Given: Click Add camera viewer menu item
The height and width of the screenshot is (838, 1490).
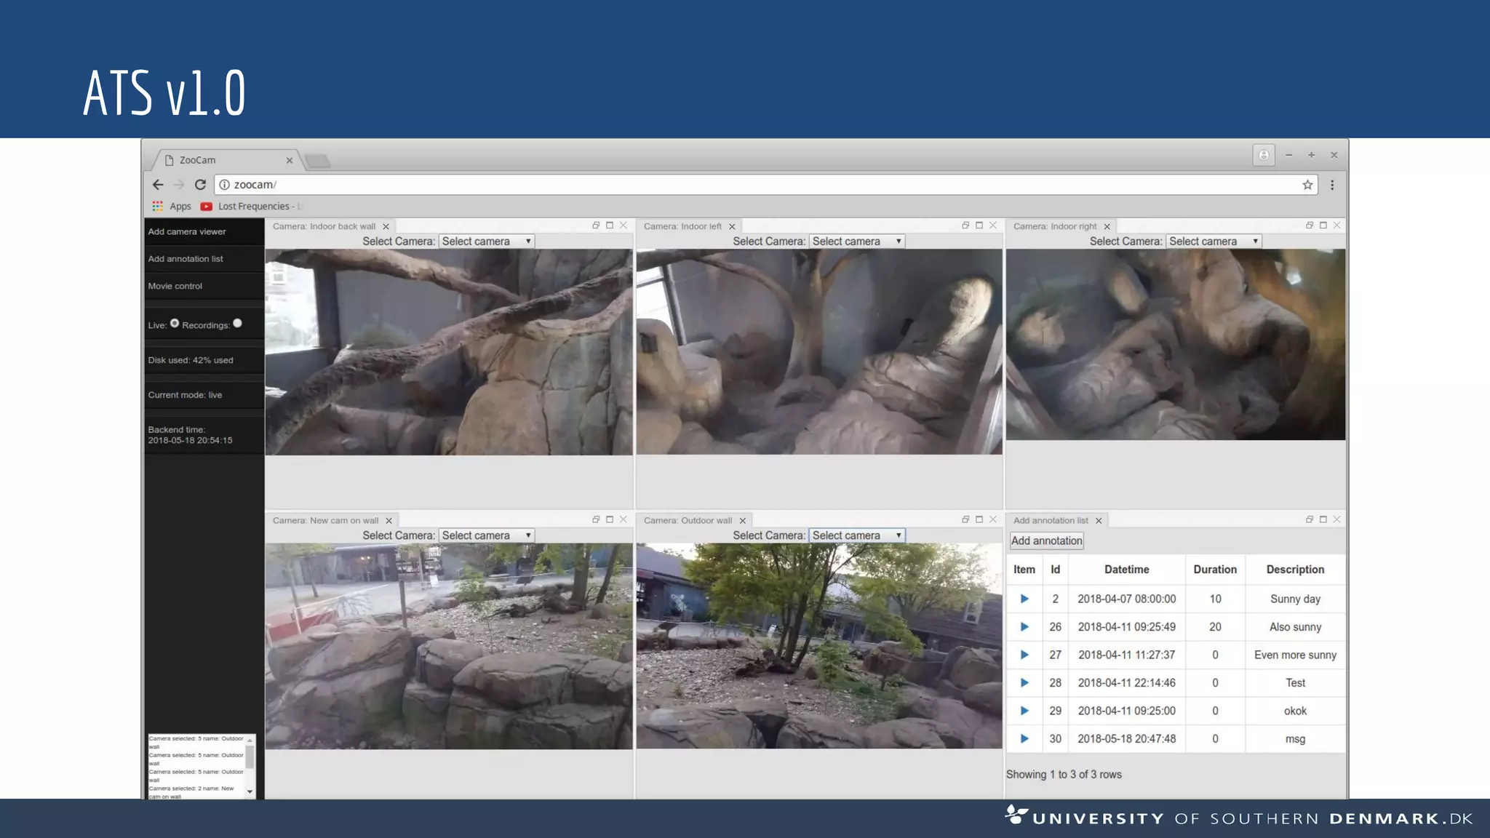Looking at the screenshot, I should [x=187, y=231].
